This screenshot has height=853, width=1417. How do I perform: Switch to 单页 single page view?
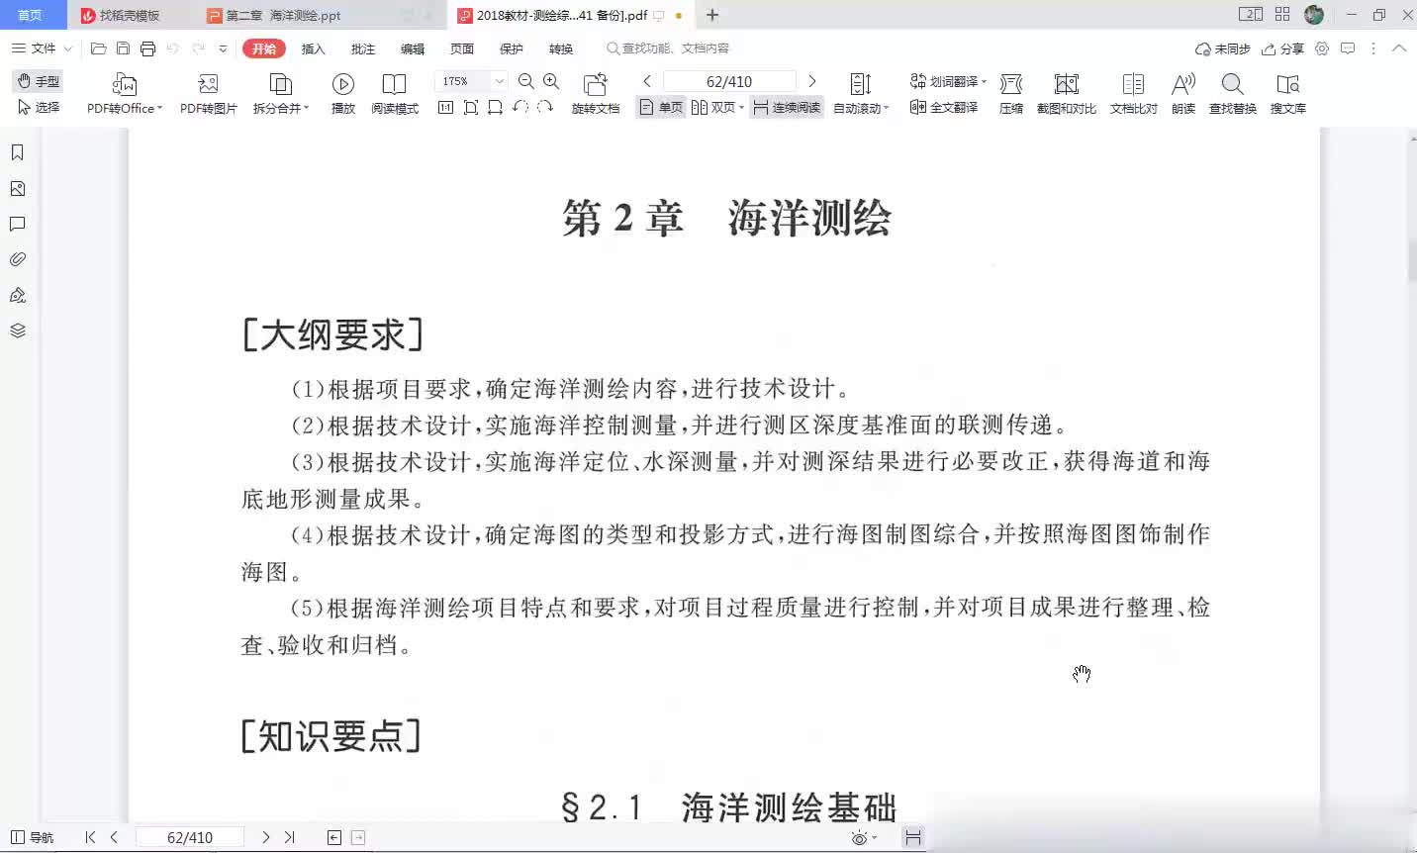[661, 107]
